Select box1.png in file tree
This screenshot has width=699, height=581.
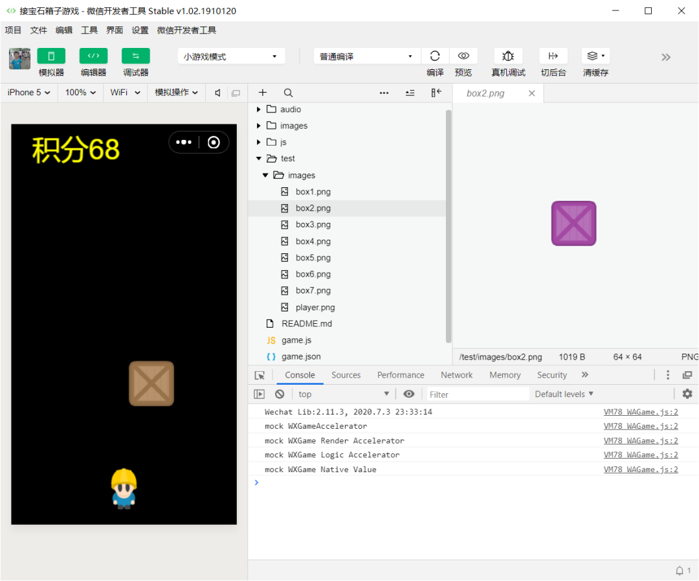coord(313,192)
